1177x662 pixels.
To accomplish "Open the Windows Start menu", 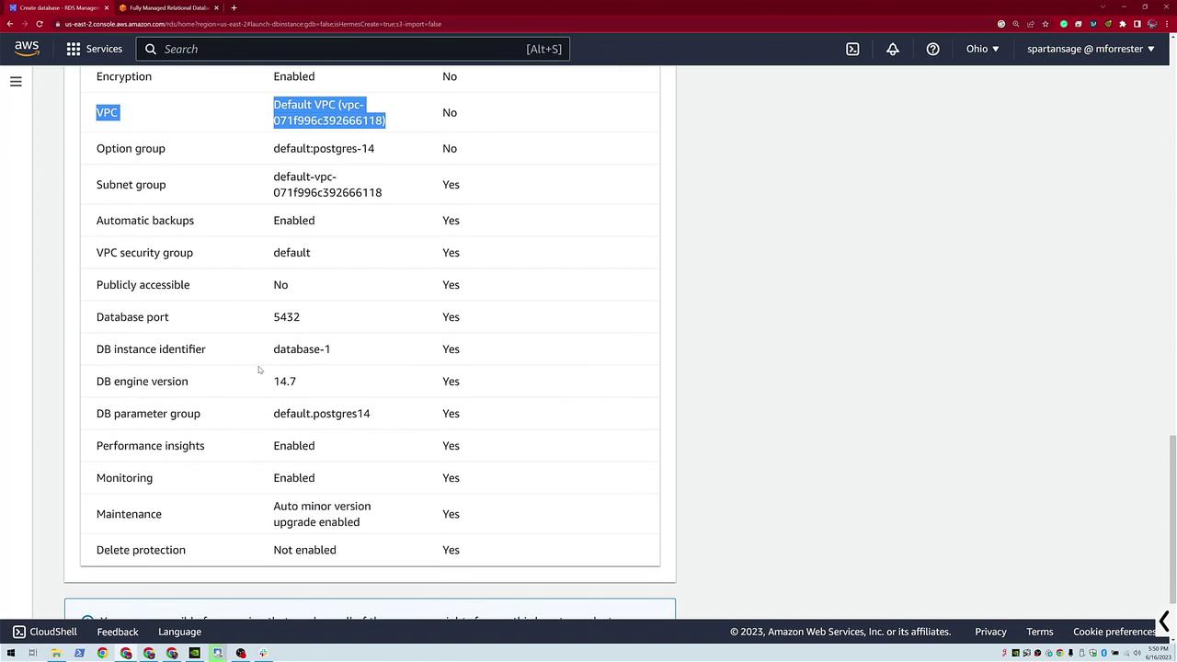I will pyautogui.click(x=11, y=653).
